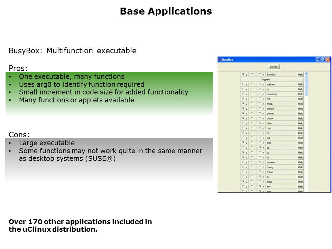Enable 'y' option for clear applet

click(x=243, y=123)
